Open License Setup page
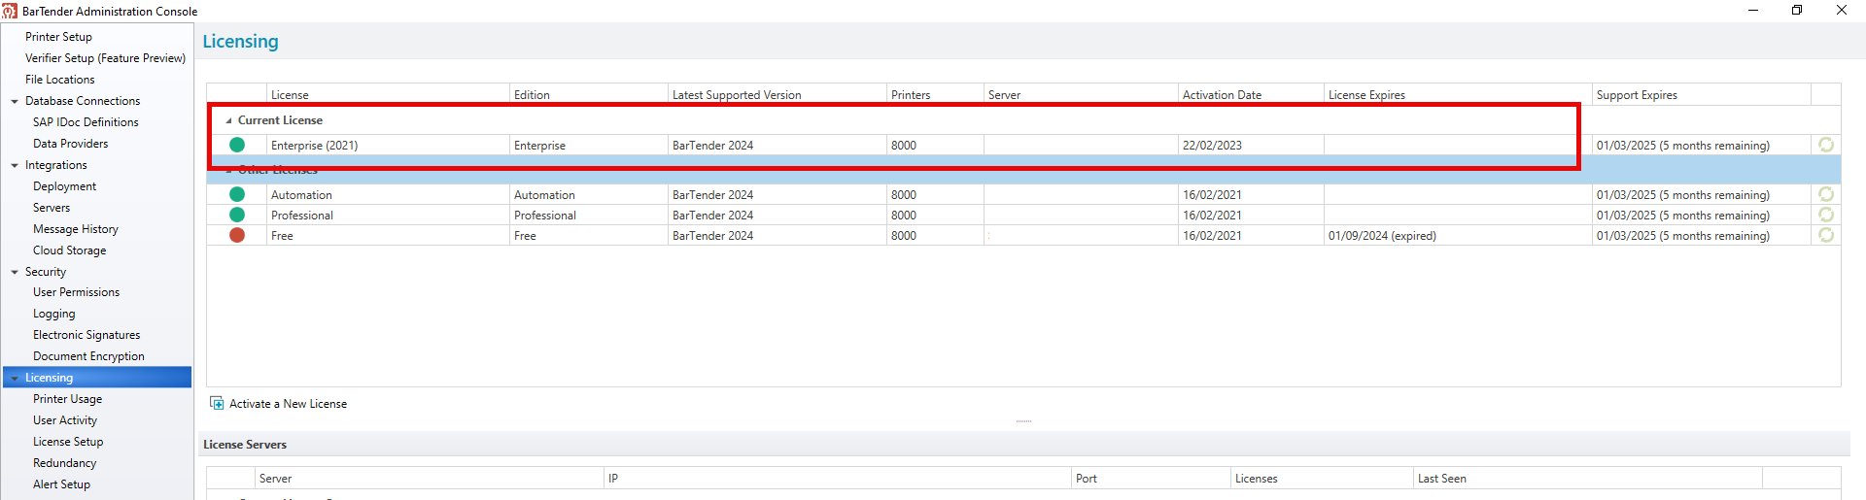 [x=68, y=442]
